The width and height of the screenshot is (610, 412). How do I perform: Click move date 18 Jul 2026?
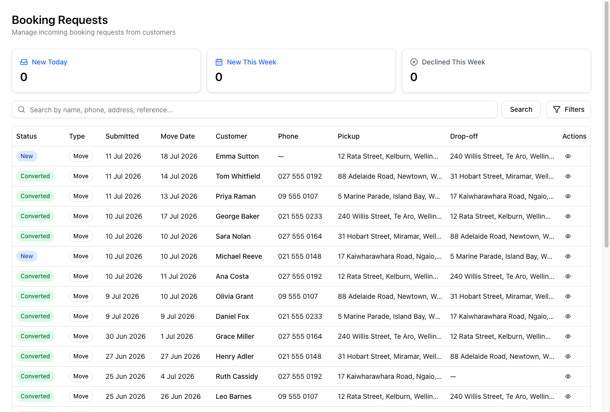click(179, 156)
